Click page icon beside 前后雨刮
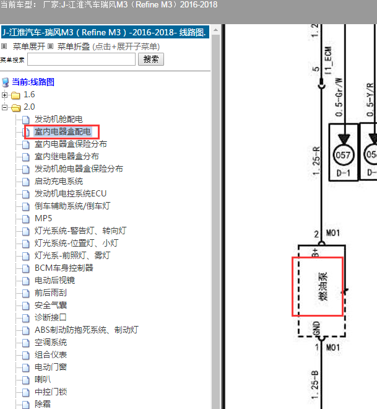Screen dimensions: 377x409 pos(26,293)
